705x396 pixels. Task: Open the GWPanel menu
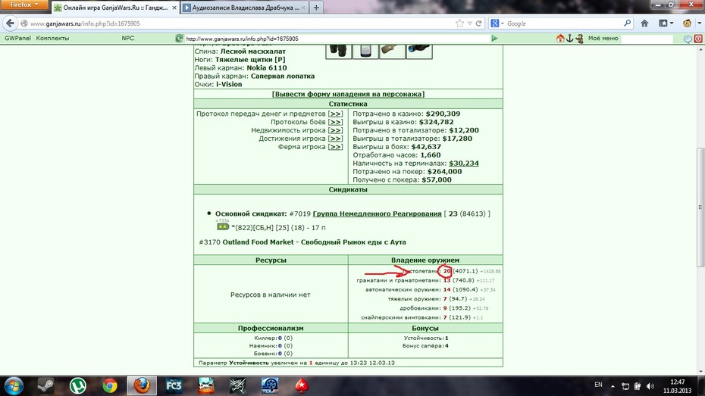[x=17, y=38]
